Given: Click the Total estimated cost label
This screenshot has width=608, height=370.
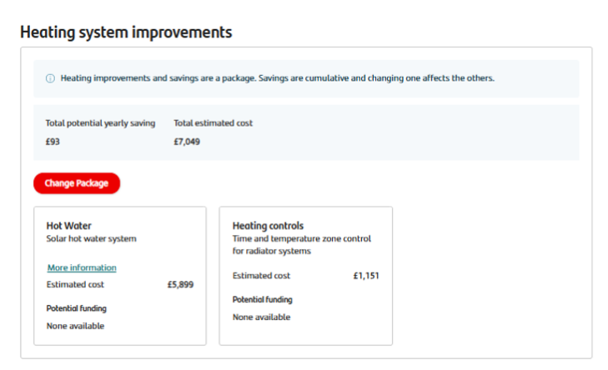Looking at the screenshot, I should coord(213,123).
